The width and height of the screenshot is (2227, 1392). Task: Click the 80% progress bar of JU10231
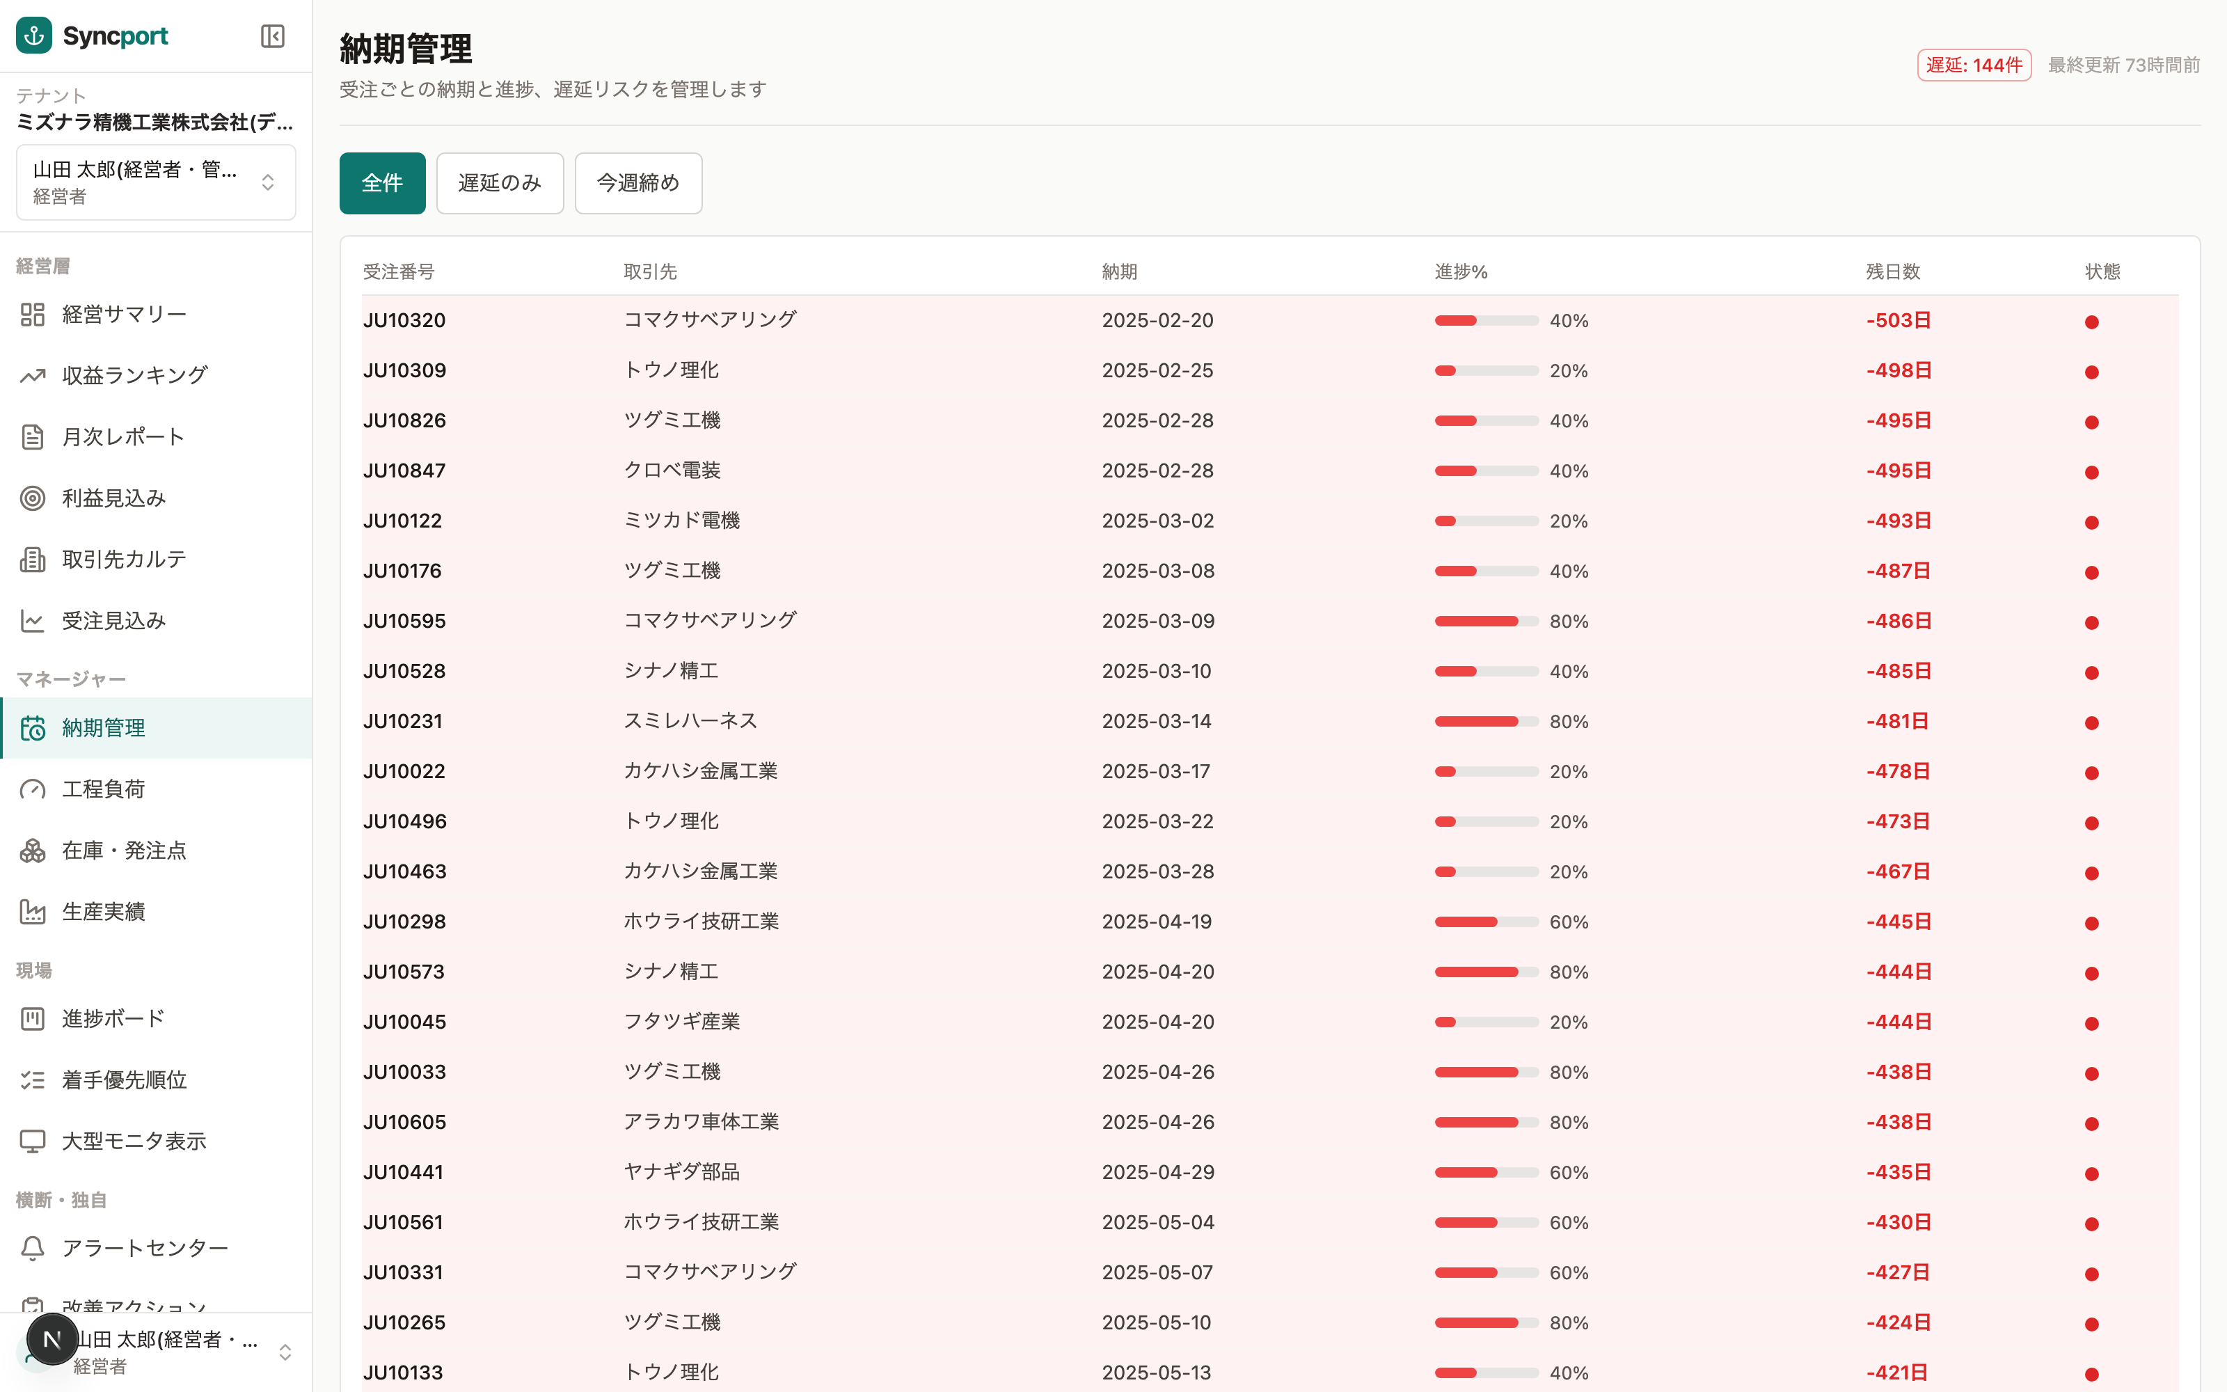tap(1487, 722)
